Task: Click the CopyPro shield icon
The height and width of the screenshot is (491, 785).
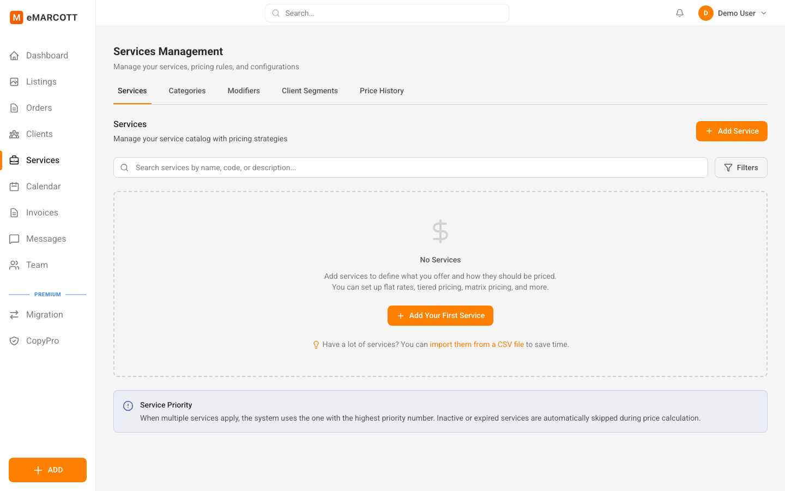Action: [15, 341]
